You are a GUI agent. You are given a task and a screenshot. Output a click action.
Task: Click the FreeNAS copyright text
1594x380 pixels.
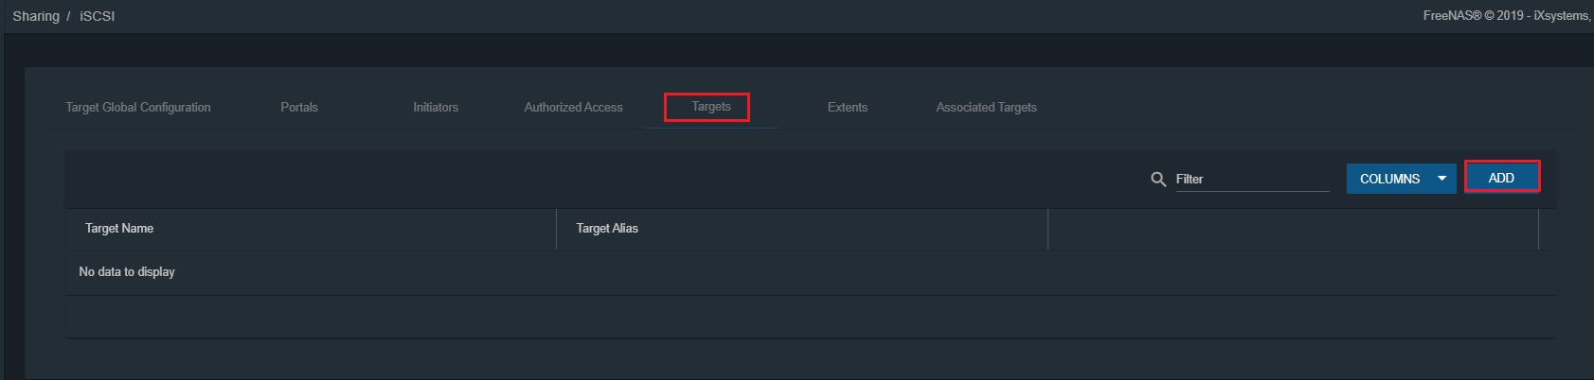coord(1506,15)
